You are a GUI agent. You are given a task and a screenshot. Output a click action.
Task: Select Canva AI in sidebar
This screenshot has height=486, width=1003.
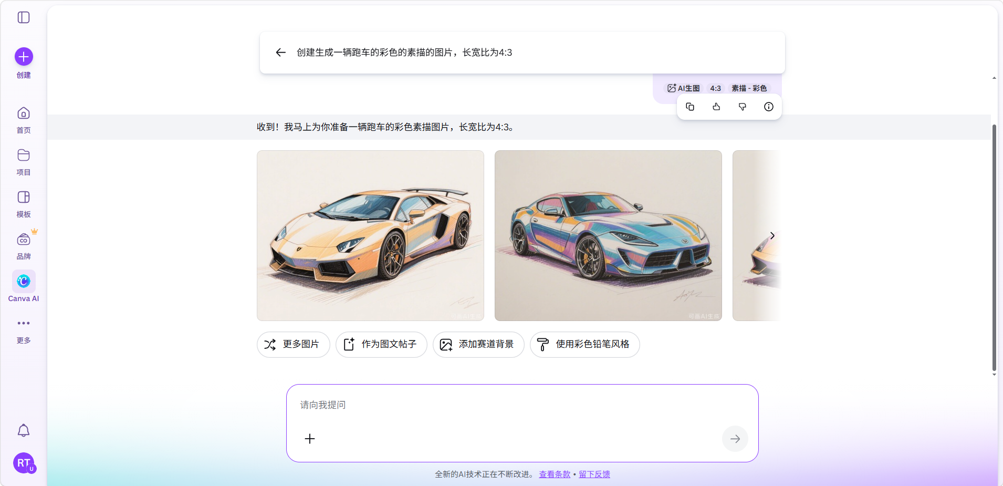click(24, 282)
